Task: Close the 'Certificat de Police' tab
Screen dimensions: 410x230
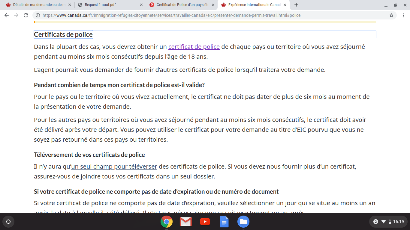Action: click(x=213, y=5)
